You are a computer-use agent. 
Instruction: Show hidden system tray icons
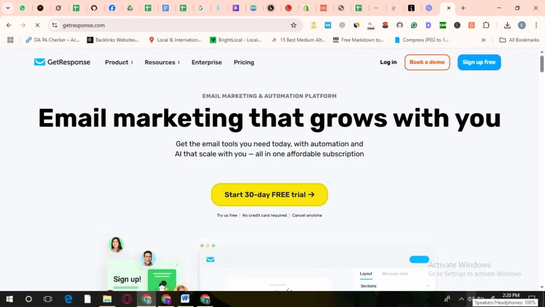[461, 299]
